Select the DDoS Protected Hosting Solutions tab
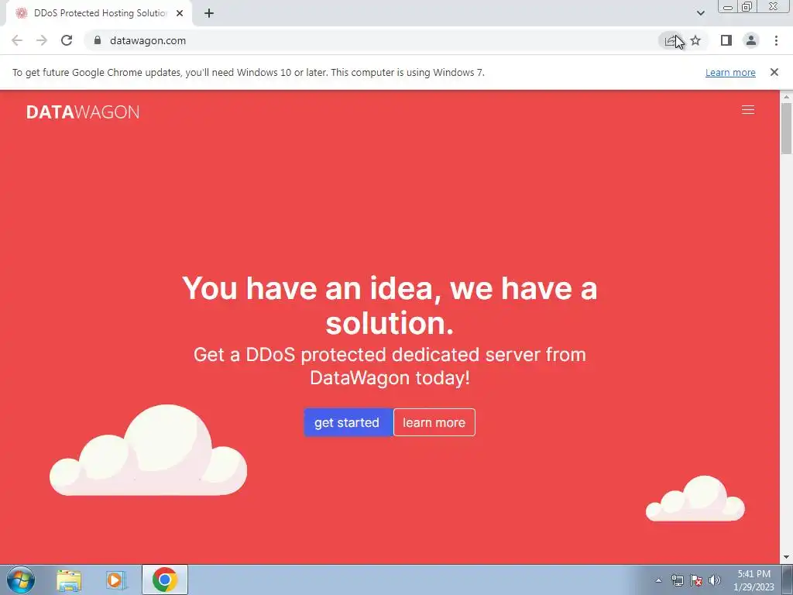The image size is (793, 595). 98,13
